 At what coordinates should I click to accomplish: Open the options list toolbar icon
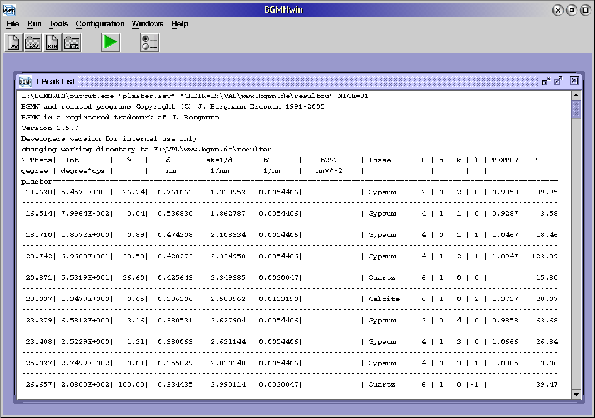[150, 42]
